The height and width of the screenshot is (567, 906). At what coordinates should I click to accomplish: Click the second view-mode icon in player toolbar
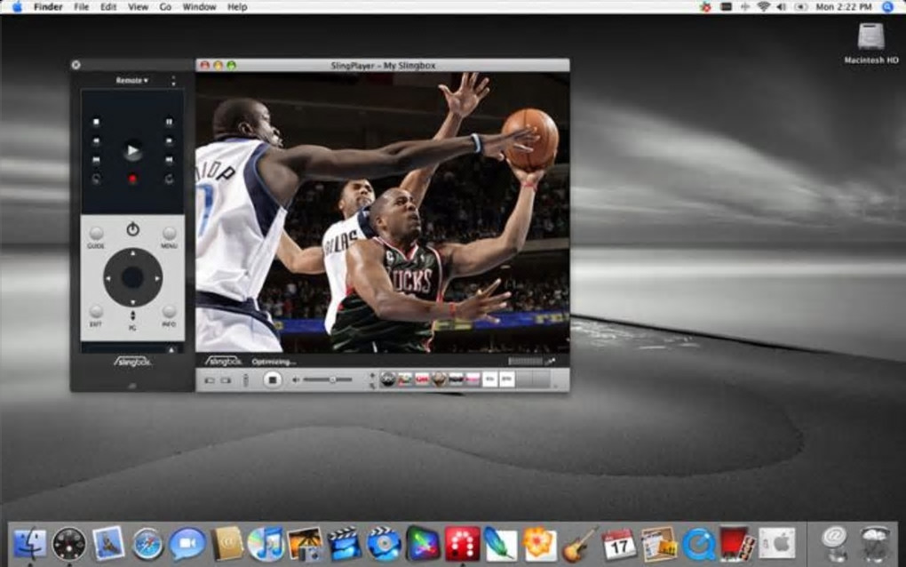[226, 380]
